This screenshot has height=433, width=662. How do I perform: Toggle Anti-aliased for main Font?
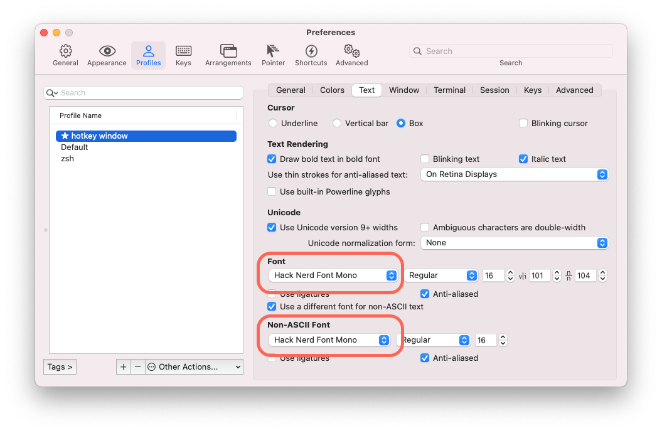point(425,294)
